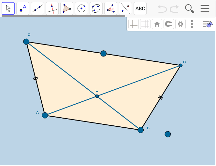
Task: Select the Perpendicular Line tool
Action: 52,8
